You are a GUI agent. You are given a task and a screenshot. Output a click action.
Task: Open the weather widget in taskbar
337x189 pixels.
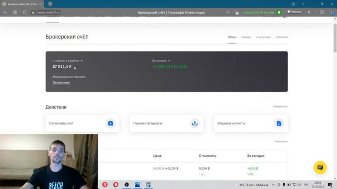tap(251, 185)
